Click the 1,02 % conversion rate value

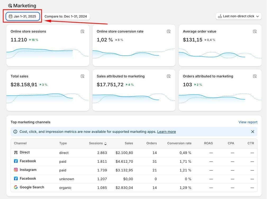(105, 40)
